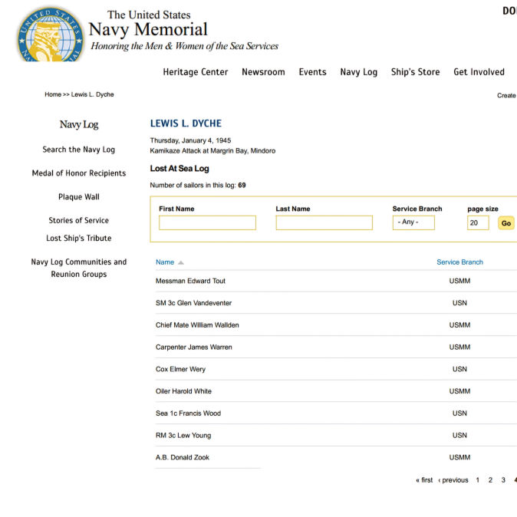The width and height of the screenshot is (517, 517).
Task: Go to results page 1
Action: click(x=477, y=480)
